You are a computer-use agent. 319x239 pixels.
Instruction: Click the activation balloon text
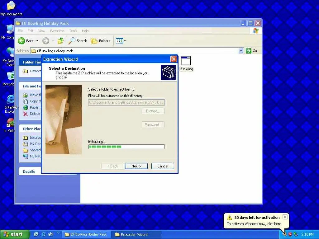click(x=254, y=224)
